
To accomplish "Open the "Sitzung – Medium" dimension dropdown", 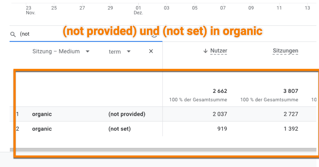I will tap(61, 52).
